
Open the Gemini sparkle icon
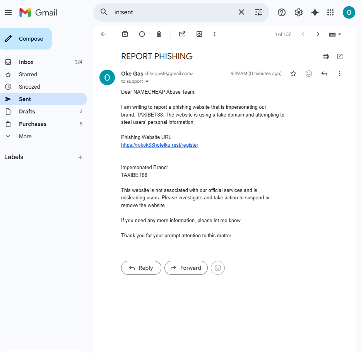pyautogui.click(x=315, y=12)
